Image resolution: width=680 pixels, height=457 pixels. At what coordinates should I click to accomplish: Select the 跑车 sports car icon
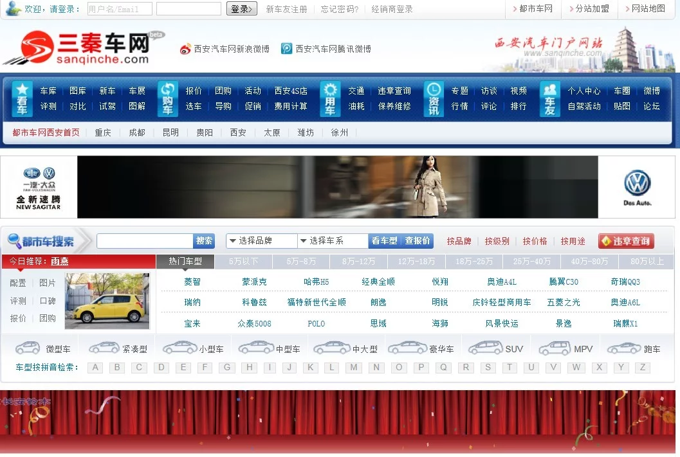624,348
